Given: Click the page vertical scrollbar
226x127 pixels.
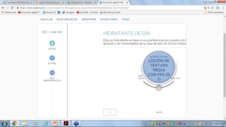Looking at the screenshot, I should point(225,66).
